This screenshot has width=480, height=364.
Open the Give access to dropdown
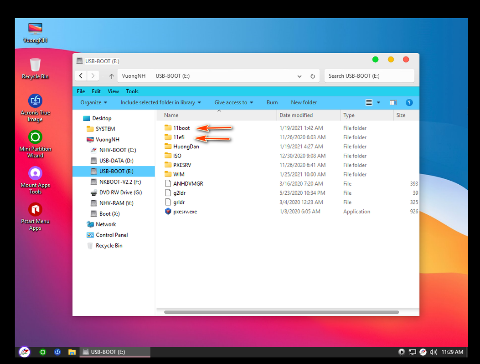coord(234,102)
